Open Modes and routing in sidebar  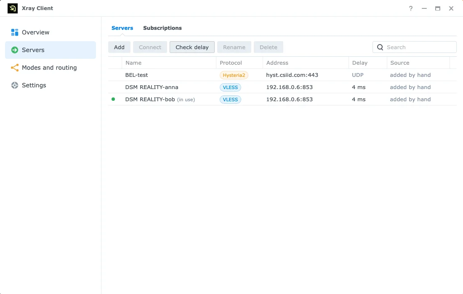51,68
